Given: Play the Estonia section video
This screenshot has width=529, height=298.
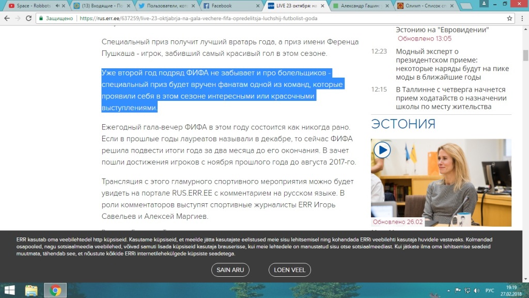Looking at the screenshot, I should (382, 150).
